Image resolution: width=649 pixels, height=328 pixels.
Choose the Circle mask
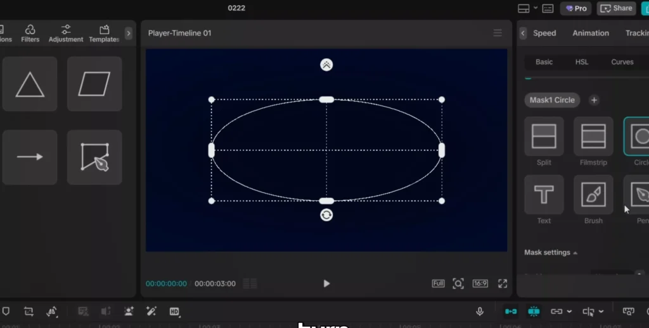637,137
